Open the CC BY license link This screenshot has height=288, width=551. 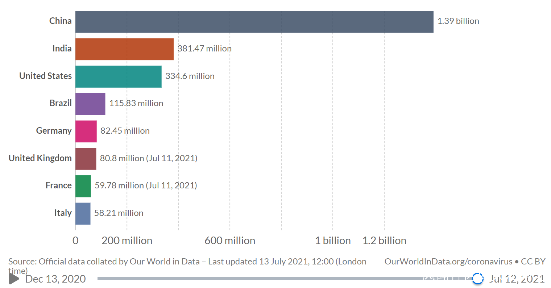[533, 262]
